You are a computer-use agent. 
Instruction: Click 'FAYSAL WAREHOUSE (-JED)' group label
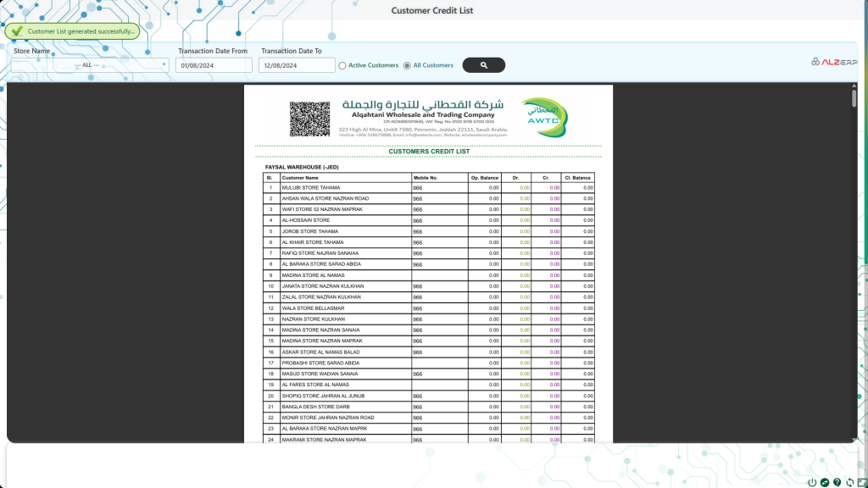click(302, 167)
